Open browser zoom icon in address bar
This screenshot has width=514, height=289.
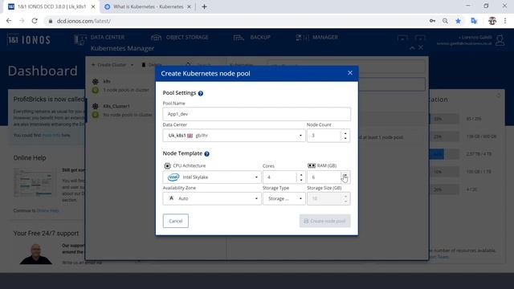coord(445,21)
